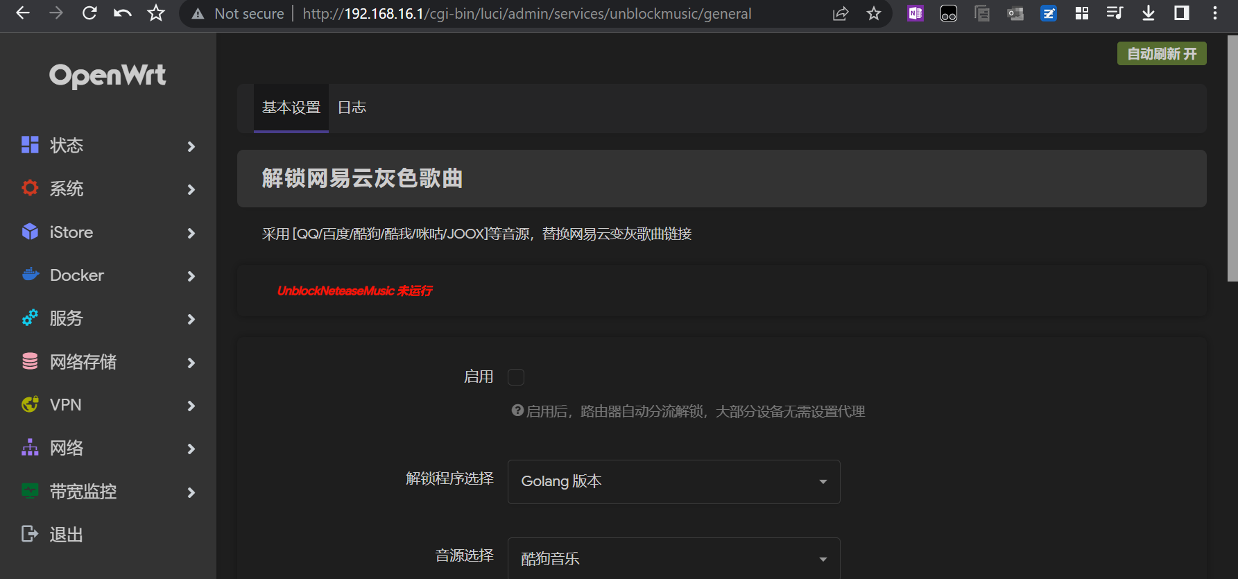Click the 自动刷新 开 button
Viewport: 1238px width, 579px height.
coord(1162,53)
